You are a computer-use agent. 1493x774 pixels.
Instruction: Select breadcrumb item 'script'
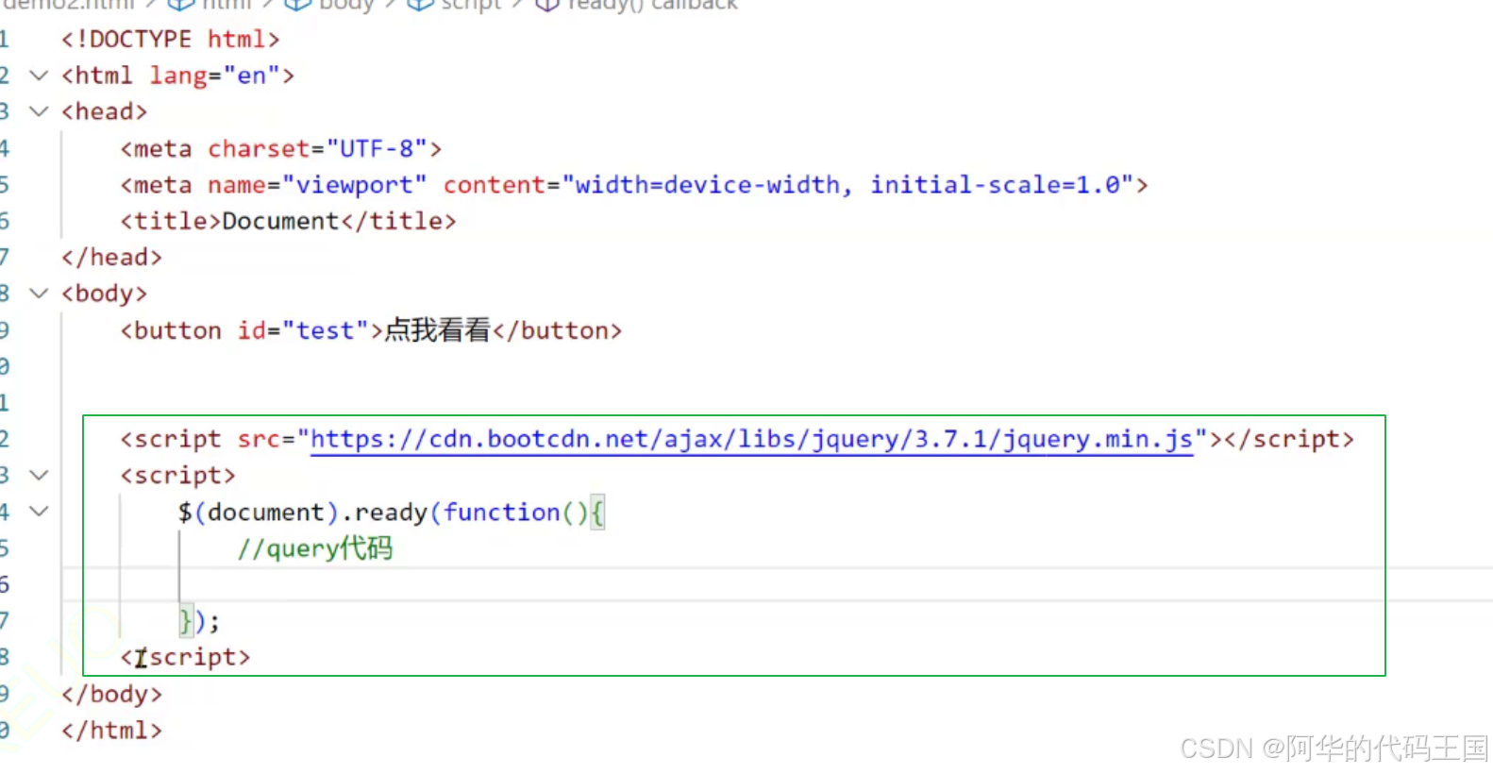click(471, 5)
